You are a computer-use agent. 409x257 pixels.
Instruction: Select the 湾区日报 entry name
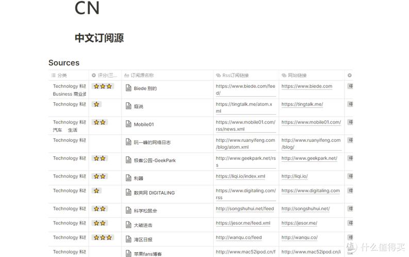pos(143,240)
